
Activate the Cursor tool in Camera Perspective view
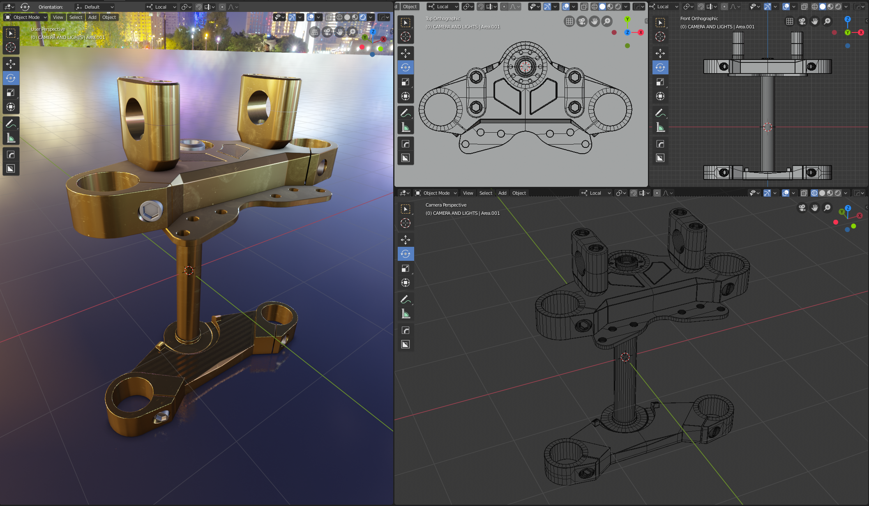tap(406, 223)
